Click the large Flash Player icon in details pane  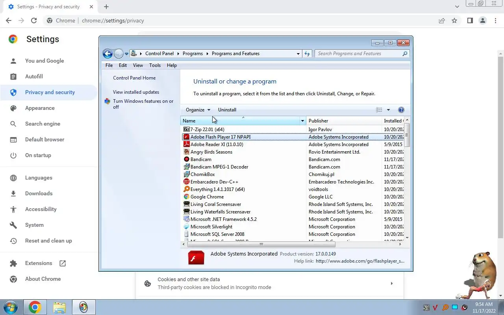tap(196, 258)
